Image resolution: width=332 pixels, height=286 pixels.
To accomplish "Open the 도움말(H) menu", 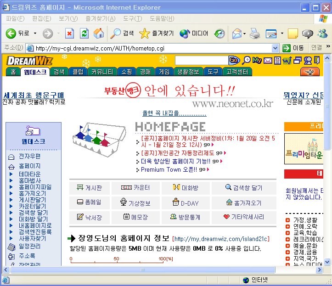I will click(162, 19).
